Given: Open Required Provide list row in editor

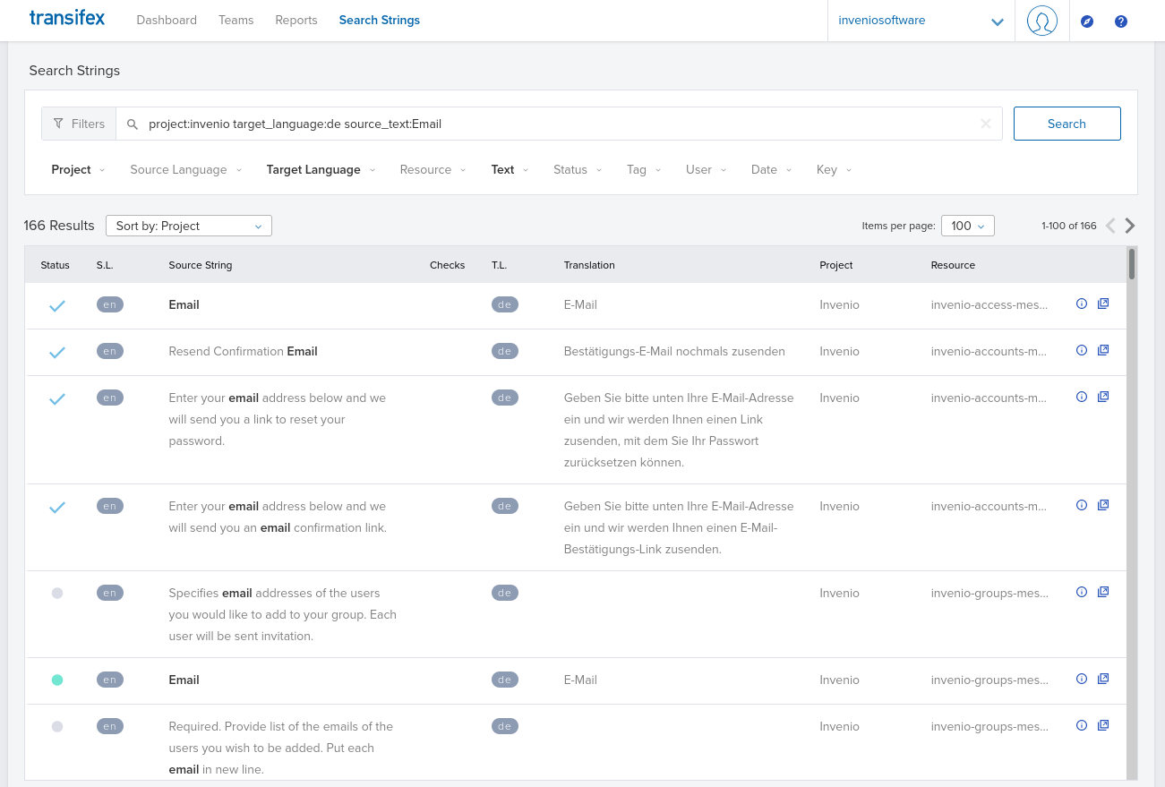Looking at the screenshot, I should pos(1103,725).
